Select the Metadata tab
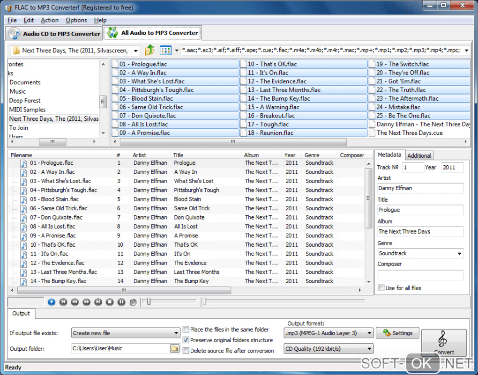 coord(389,155)
